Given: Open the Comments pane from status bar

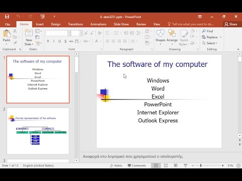Looking at the screenshot, I should pos(137,165).
